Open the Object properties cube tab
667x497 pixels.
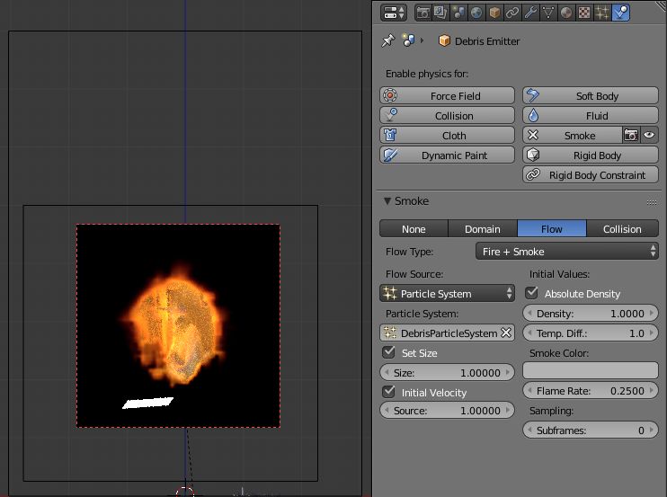point(494,13)
